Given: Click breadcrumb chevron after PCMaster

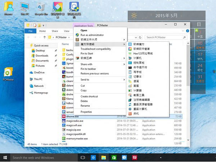Looking at the screenshot, I should tap(69, 37).
